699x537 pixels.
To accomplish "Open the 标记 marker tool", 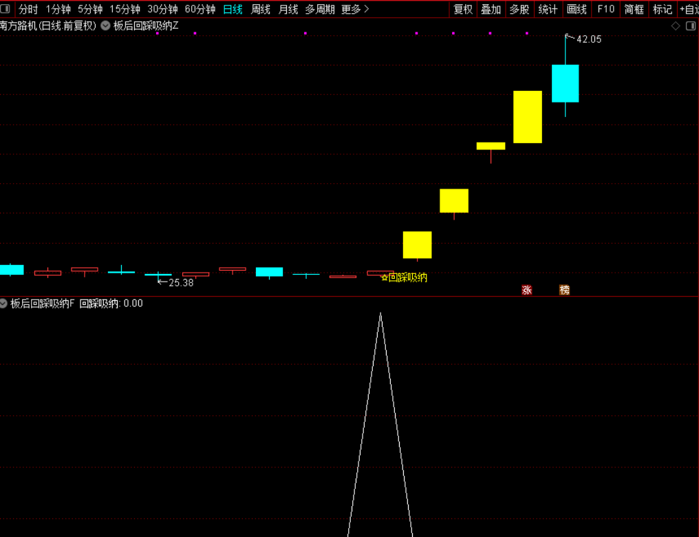I will click(x=663, y=10).
